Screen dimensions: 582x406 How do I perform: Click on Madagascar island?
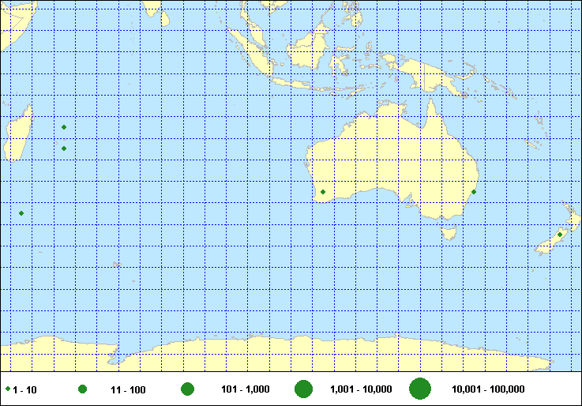click(x=18, y=134)
